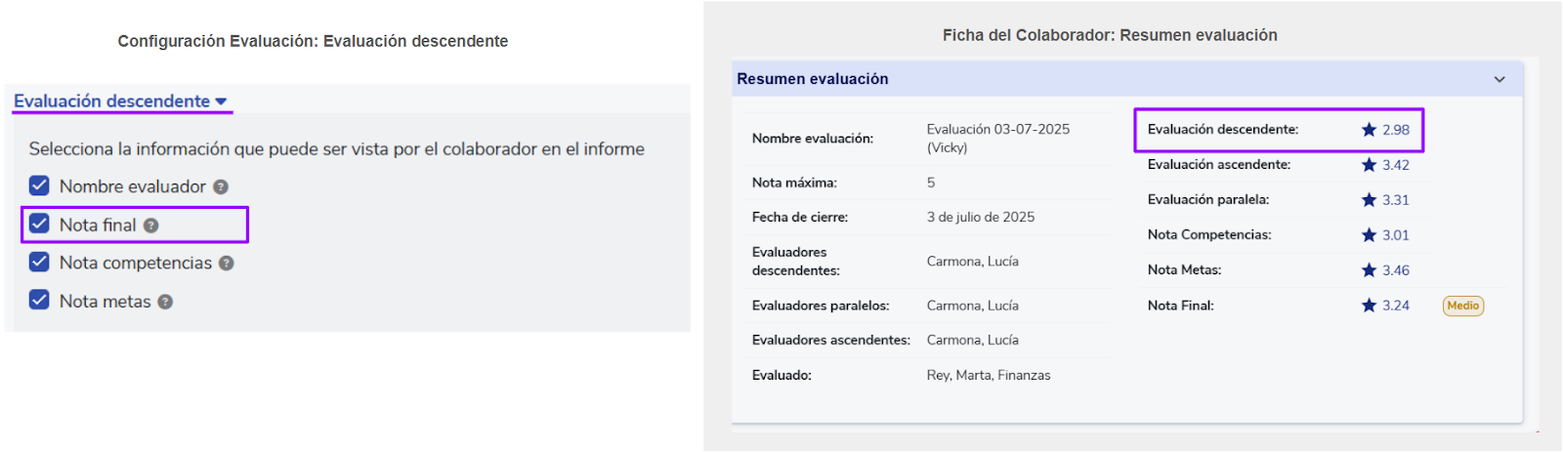
Task: Click the 3.01 Nota Competencias score
Action: [x=1395, y=235]
